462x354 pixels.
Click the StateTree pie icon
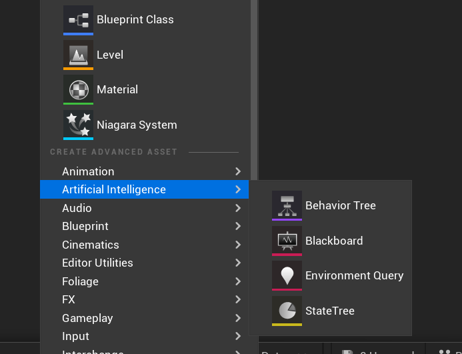point(287,311)
